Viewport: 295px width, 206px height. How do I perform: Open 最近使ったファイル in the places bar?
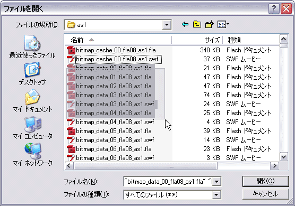(32, 47)
